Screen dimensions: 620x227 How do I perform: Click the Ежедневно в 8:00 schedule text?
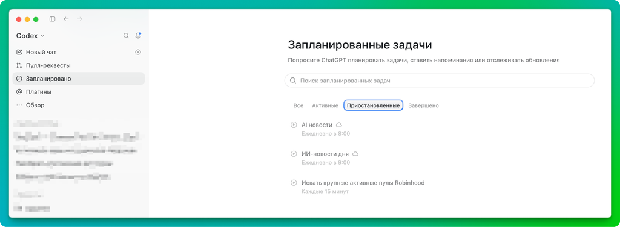pos(326,134)
